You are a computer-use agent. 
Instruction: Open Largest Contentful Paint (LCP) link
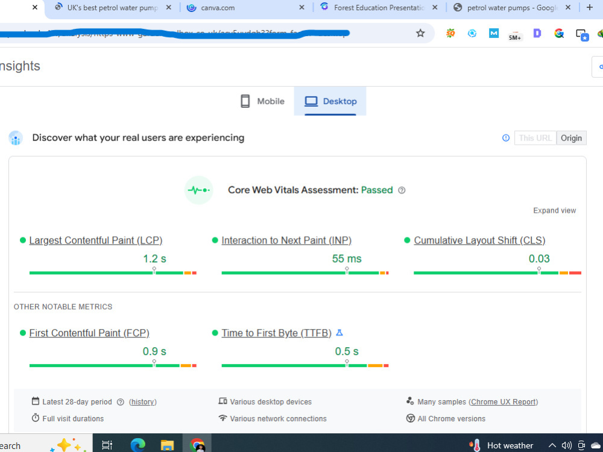[x=96, y=240]
